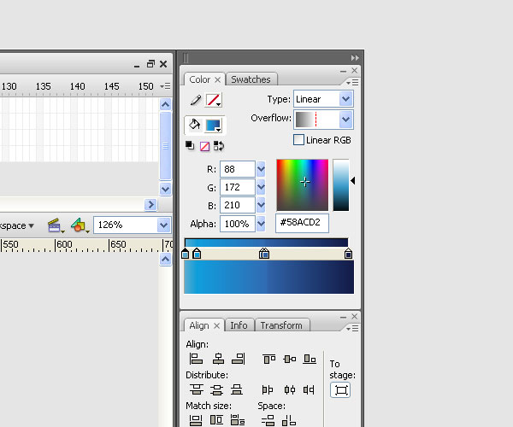Switch to the Transform tab
Screen dimensions: 513x427
pyautogui.click(x=281, y=325)
